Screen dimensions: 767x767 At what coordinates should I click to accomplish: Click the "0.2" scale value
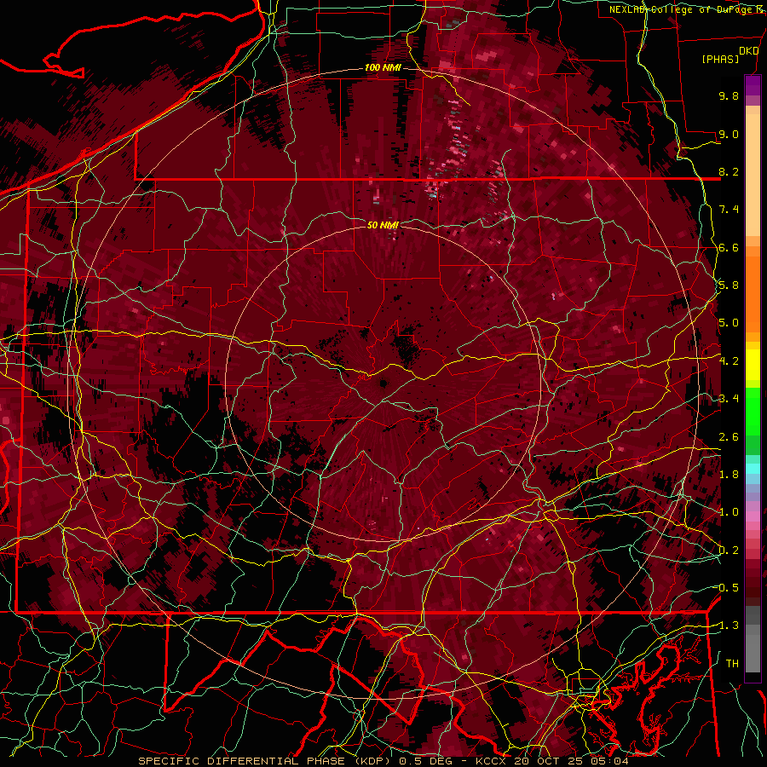pos(729,551)
